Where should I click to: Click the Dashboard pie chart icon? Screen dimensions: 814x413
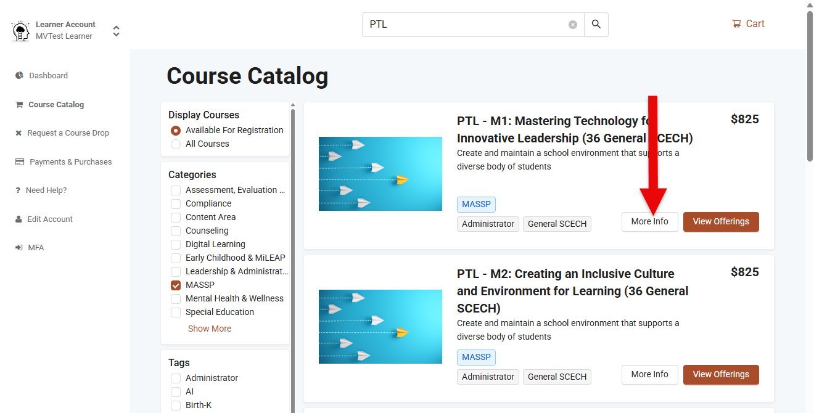[19, 76]
